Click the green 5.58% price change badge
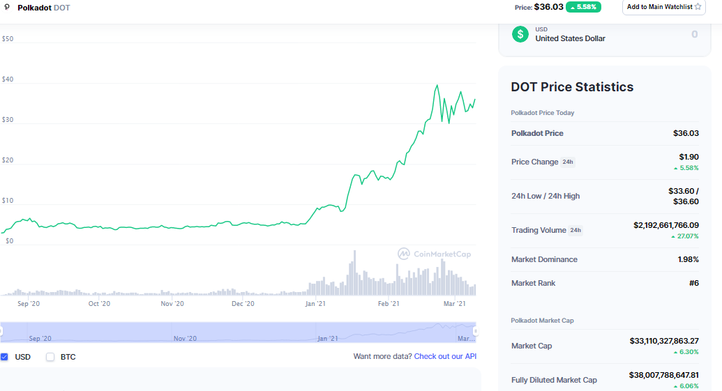722x391 pixels. [583, 7]
